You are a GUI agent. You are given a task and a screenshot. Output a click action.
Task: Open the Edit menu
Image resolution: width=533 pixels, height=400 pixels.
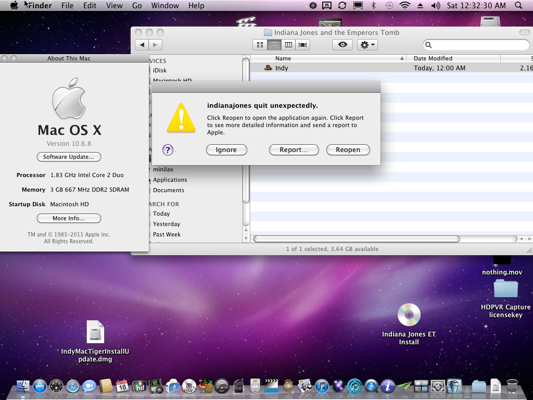(x=90, y=5)
